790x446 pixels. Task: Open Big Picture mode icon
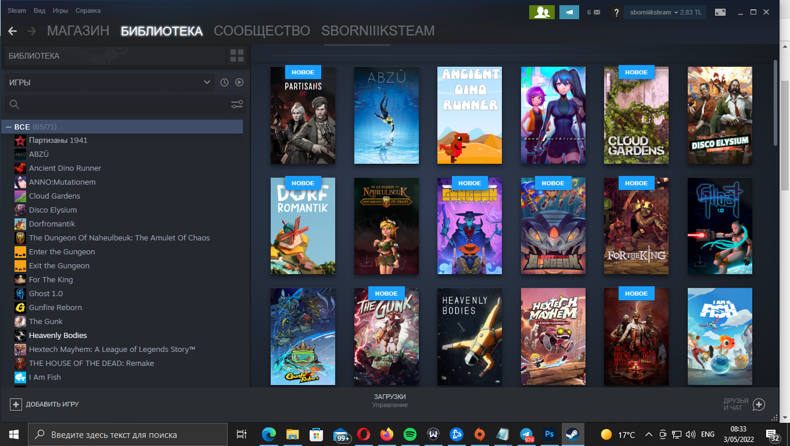pyautogui.click(x=720, y=12)
